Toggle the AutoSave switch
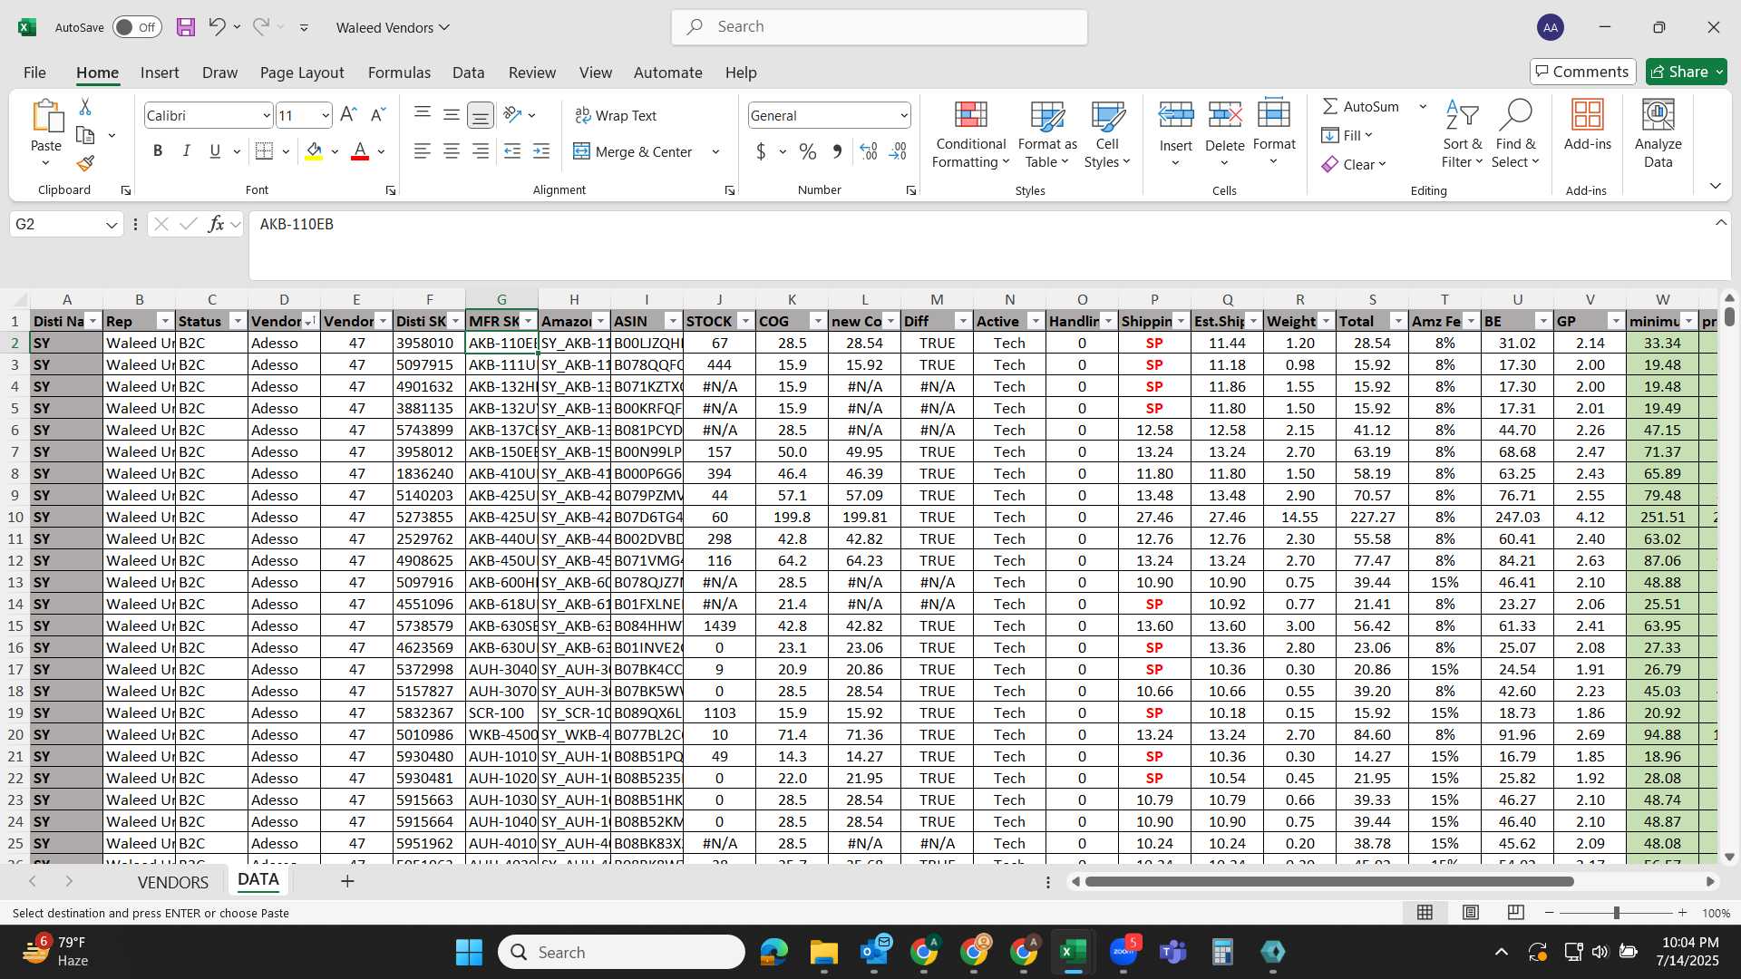This screenshot has height=979, width=1741. coord(138,27)
